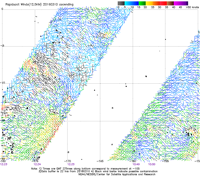200x176 pixels.
Task: Click the '>50 knots' legend label
Action: [x=192, y=7]
